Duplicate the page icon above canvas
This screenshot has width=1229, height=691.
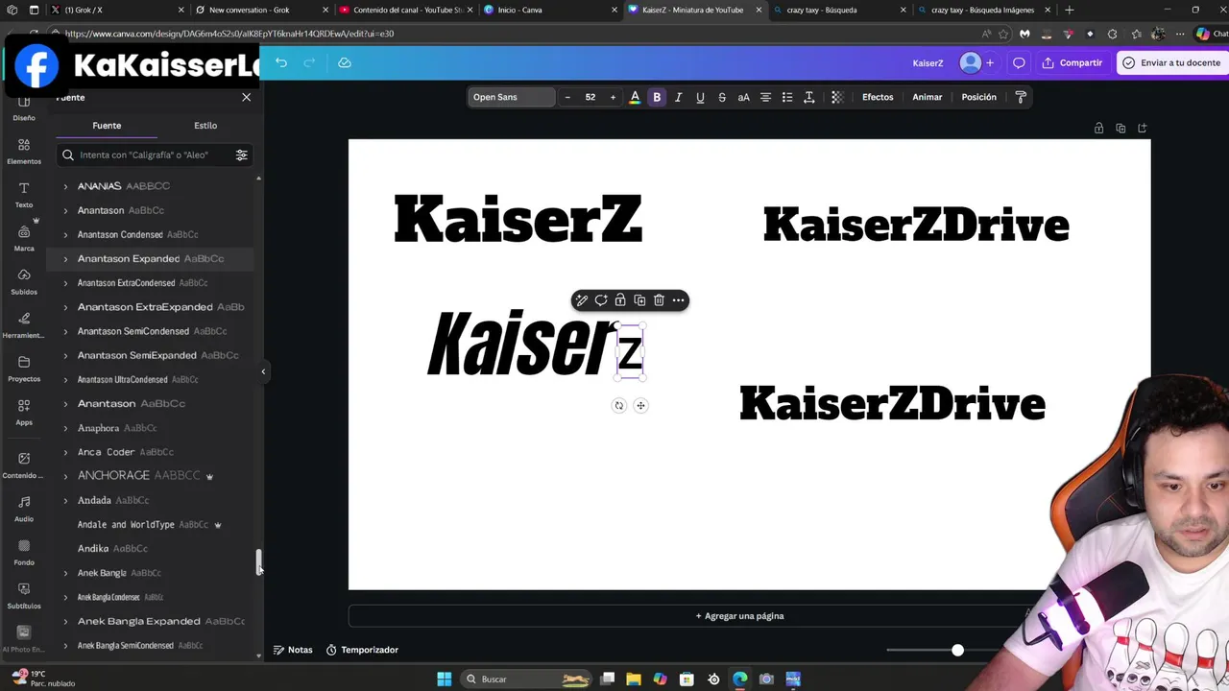[1121, 128]
